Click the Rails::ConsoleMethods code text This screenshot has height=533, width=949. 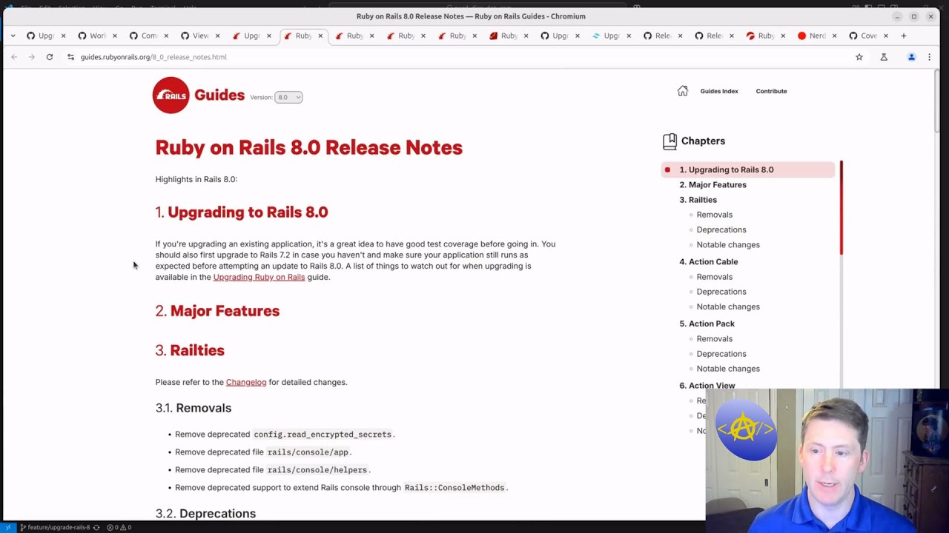click(454, 488)
